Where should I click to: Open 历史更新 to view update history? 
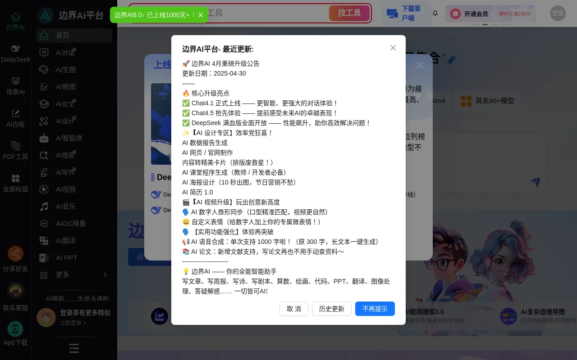331,309
